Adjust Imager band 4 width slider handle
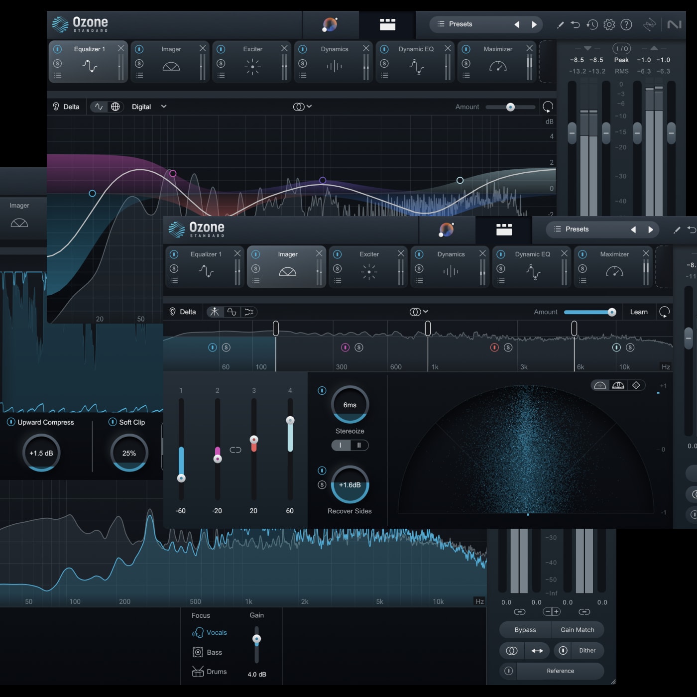 [290, 420]
